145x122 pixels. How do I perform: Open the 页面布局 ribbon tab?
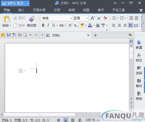(x=39, y=10)
